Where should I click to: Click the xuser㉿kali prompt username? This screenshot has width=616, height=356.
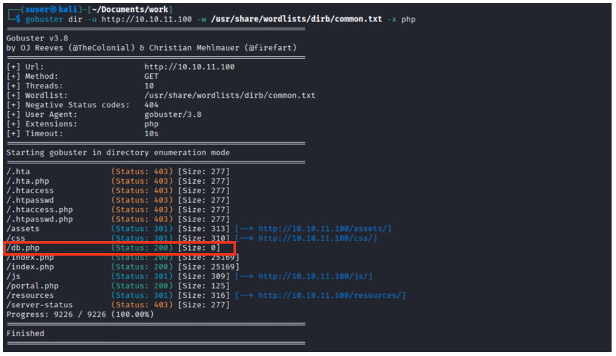pyautogui.click(x=51, y=9)
